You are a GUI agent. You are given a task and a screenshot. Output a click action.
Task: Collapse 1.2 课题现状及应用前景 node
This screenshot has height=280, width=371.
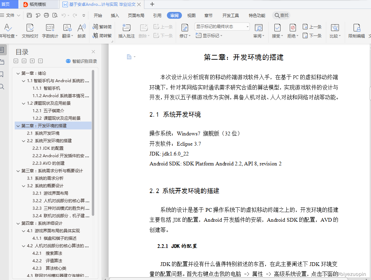point(24,103)
